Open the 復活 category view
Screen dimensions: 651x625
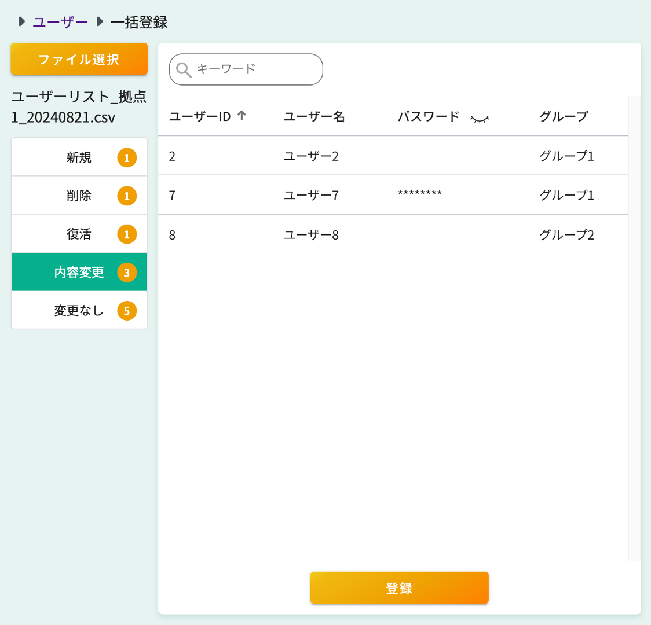79,234
